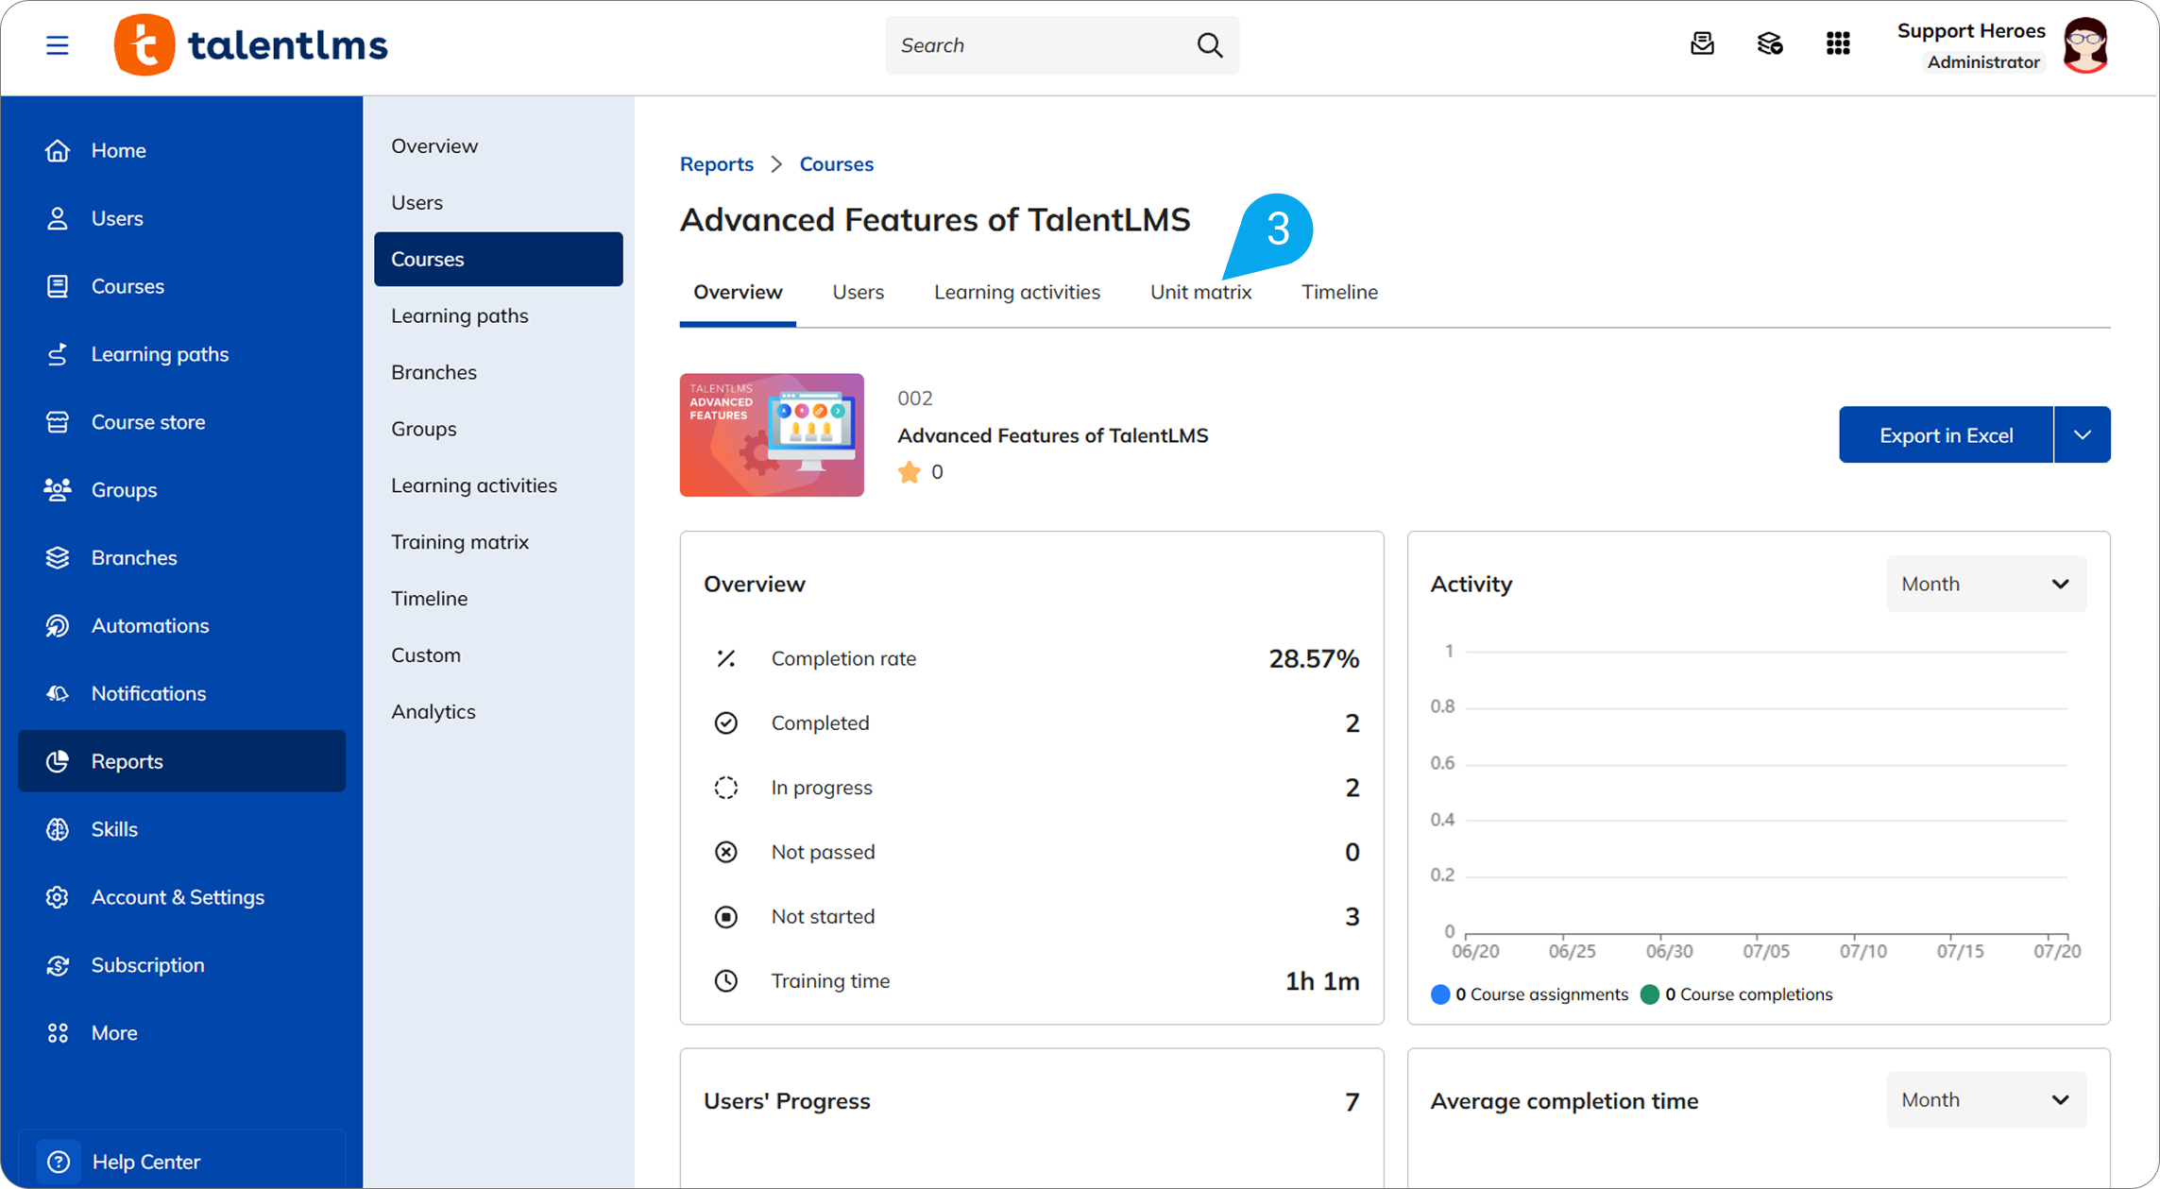Click the administrator avatar picture
The image size is (2160, 1189).
coord(2085,45)
